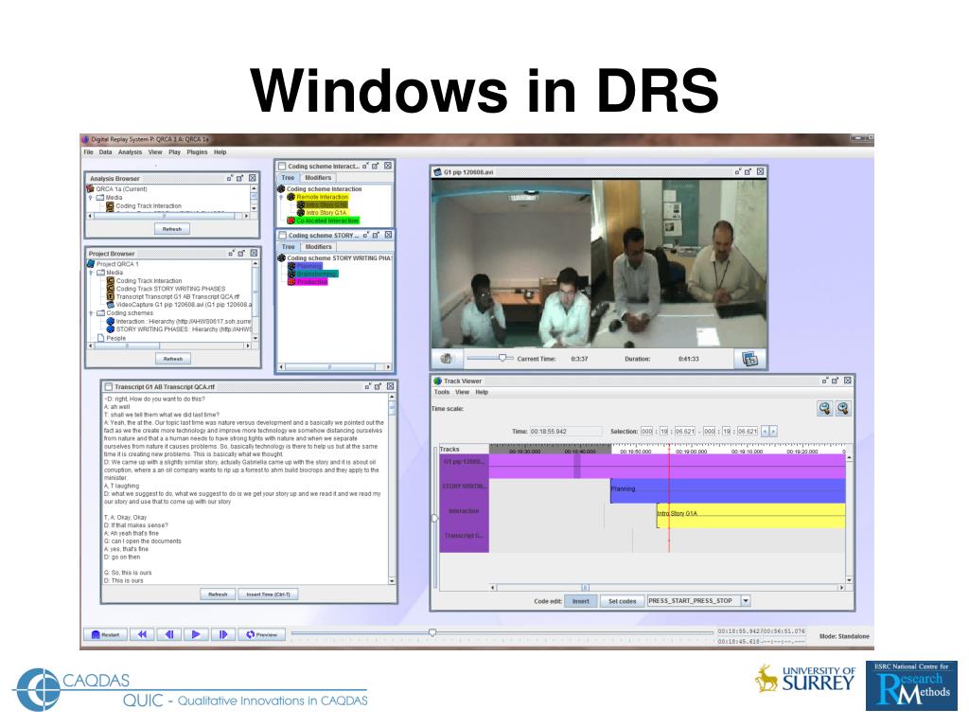The width and height of the screenshot is (969, 727).
Task: Collapse Coding schemes folder in Project Browser
Action: coord(92,313)
